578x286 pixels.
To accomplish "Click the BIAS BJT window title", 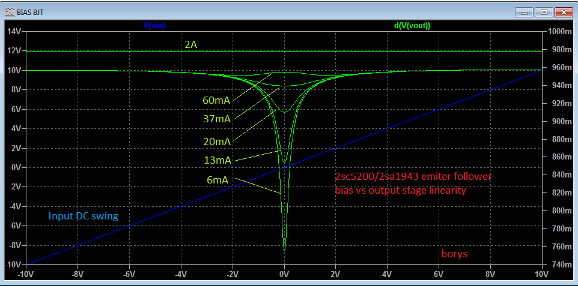I will pos(31,12).
